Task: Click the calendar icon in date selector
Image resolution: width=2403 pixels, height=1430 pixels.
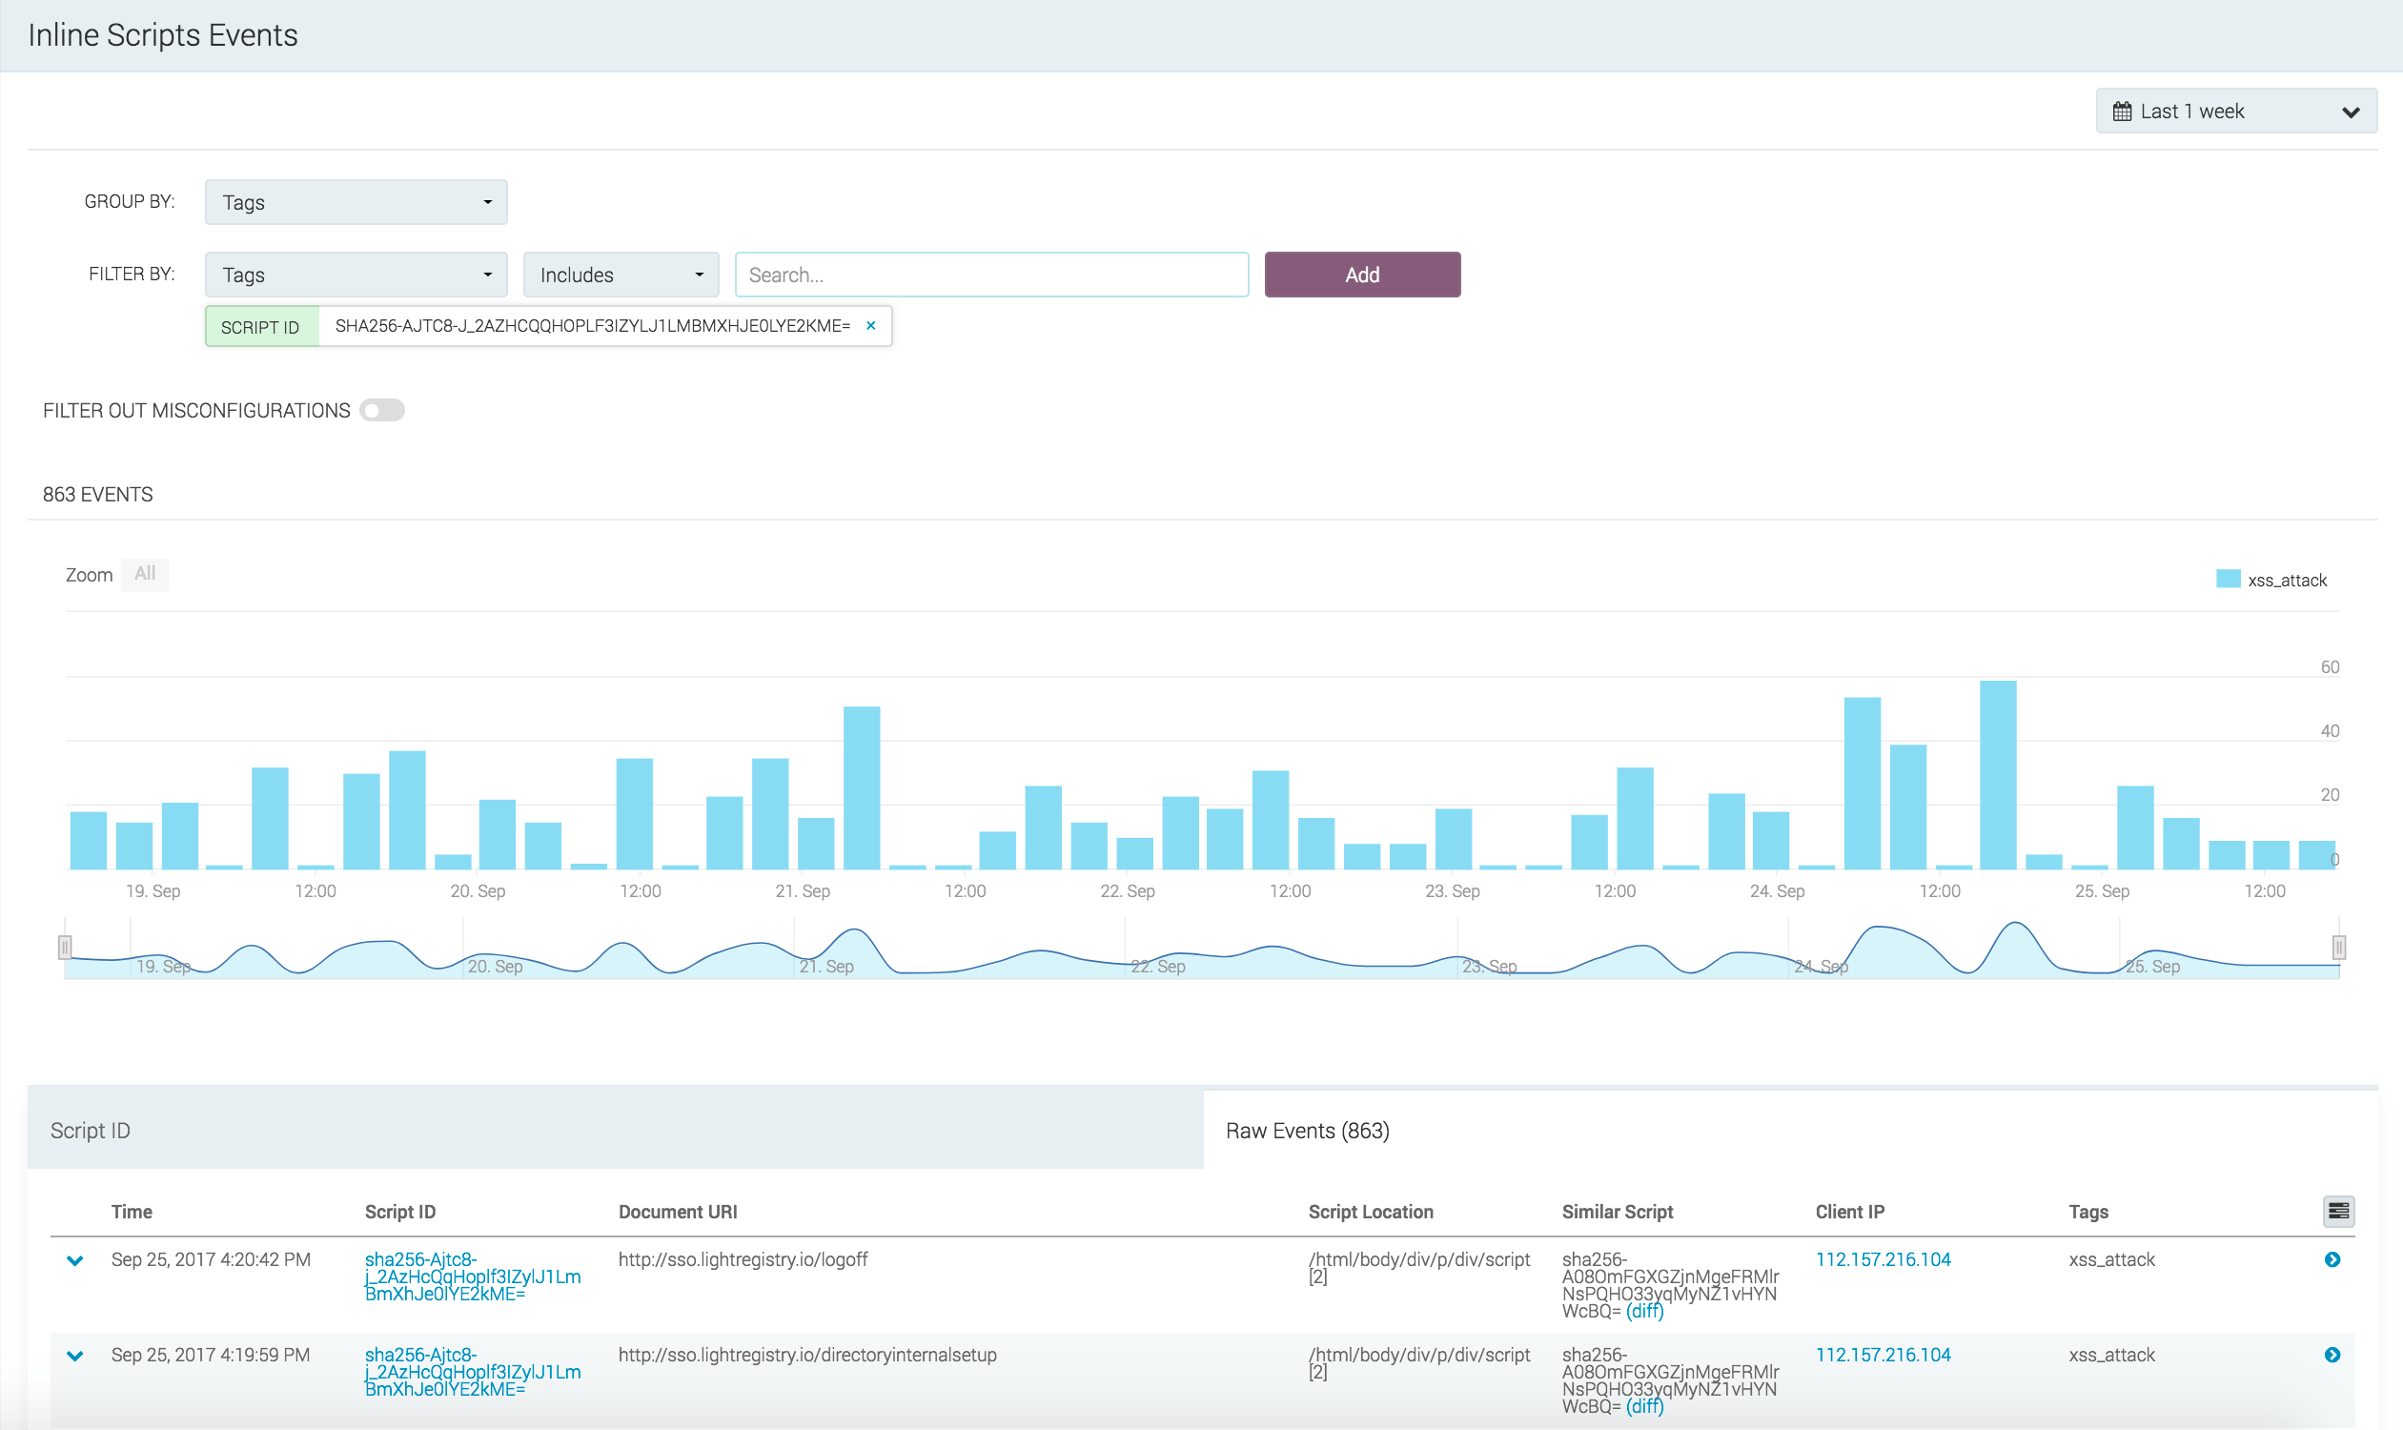Action: tap(2122, 112)
